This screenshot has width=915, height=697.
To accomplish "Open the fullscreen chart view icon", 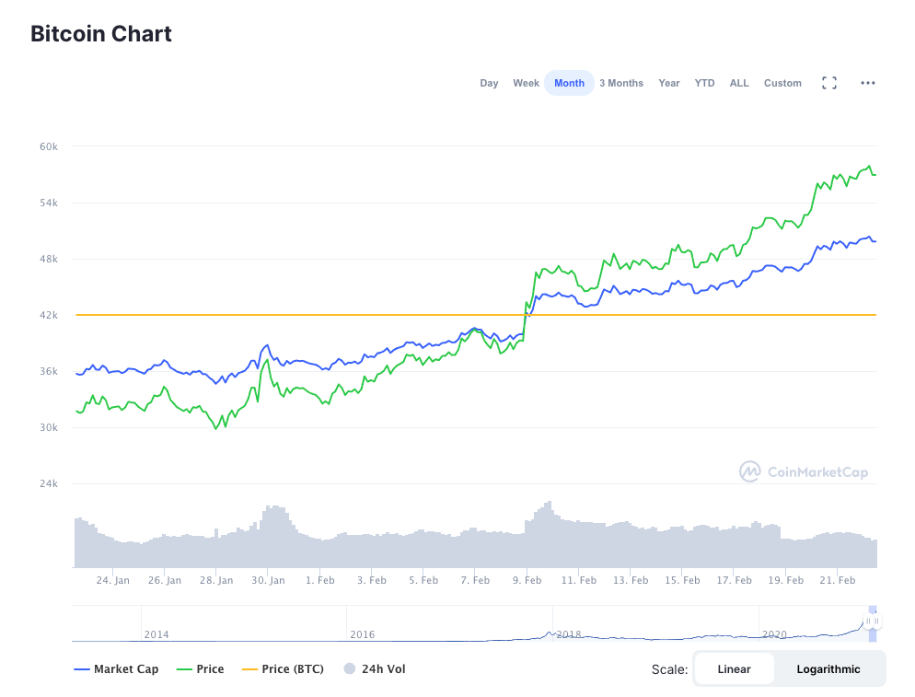I will pyautogui.click(x=828, y=83).
